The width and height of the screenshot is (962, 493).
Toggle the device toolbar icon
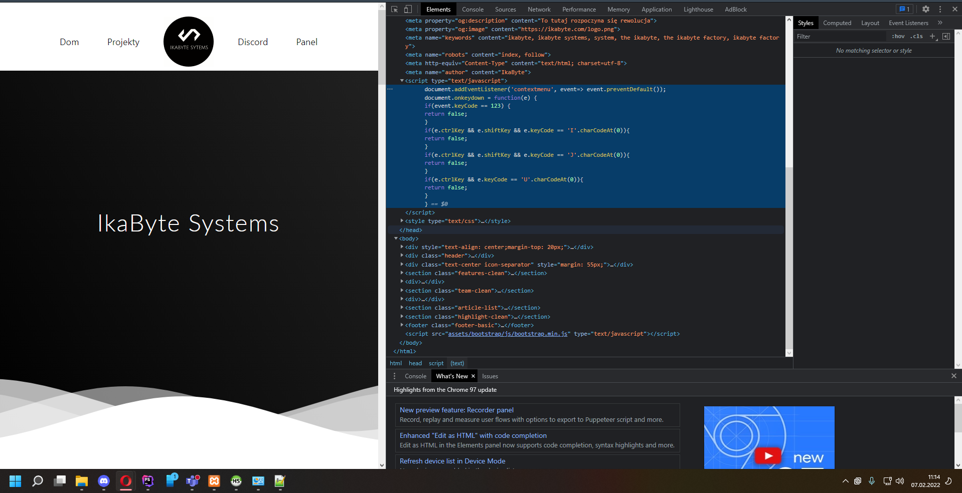click(408, 9)
